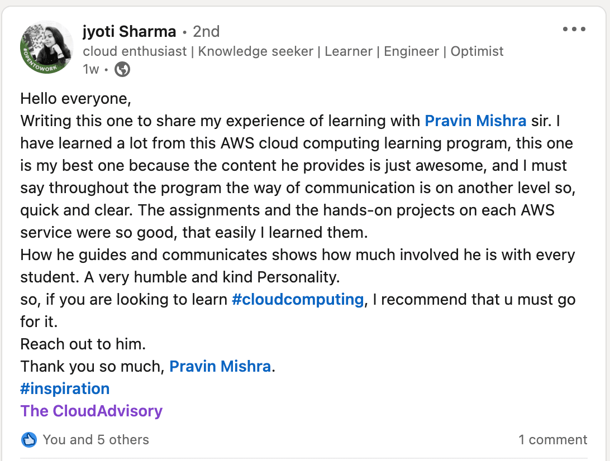Click the globe public visibility icon
This screenshot has height=461, width=610.
(122, 69)
